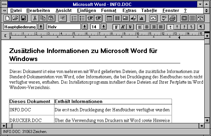Insert a table with the table grid icon
This screenshot has height=136, width=211.
click(109, 18)
